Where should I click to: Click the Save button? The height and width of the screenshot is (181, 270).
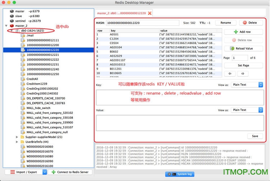(255, 136)
